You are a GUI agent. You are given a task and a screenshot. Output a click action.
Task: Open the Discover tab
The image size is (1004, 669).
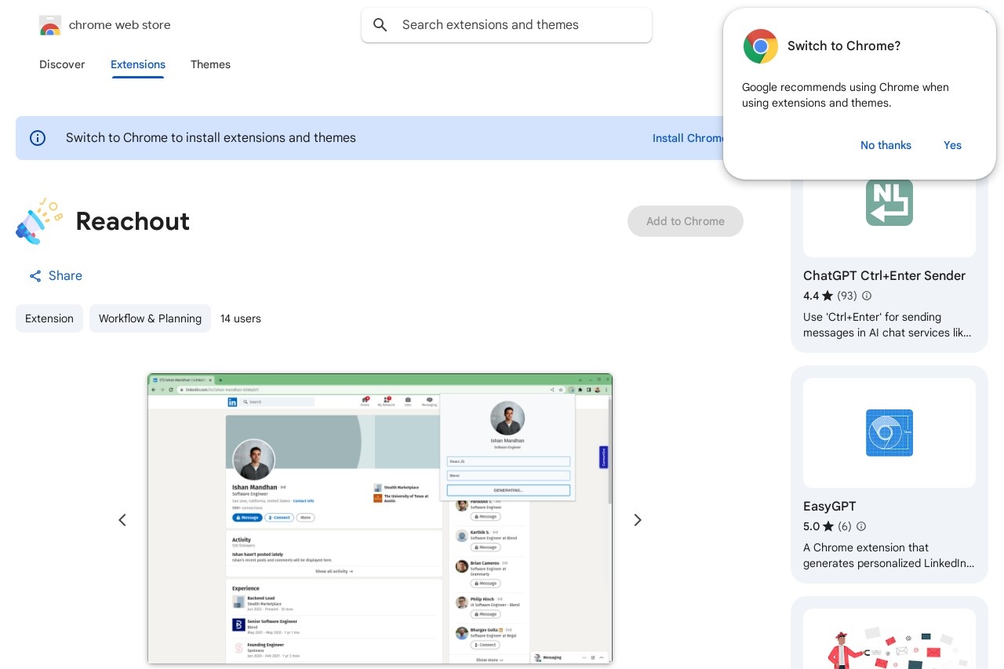pyautogui.click(x=62, y=64)
